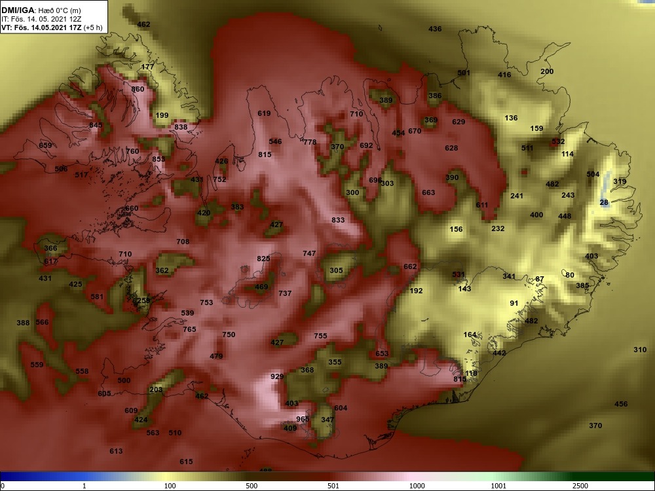Click the map value 965
655x491 pixels.
click(303, 419)
